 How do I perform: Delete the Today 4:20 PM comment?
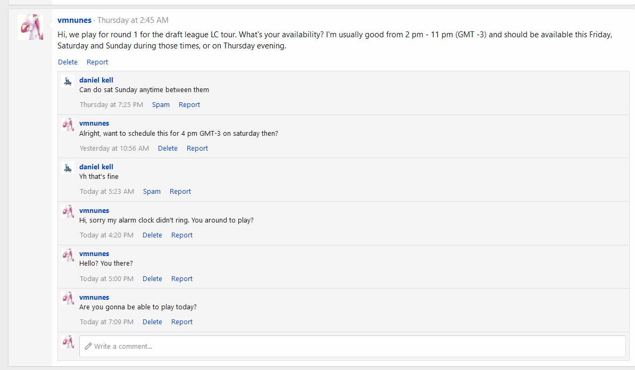[x=152, y=235]
